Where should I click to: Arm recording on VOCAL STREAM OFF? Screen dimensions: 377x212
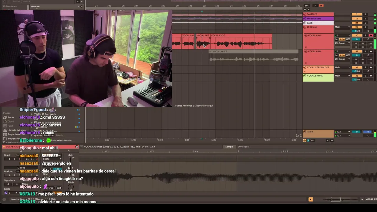[371, 67]
